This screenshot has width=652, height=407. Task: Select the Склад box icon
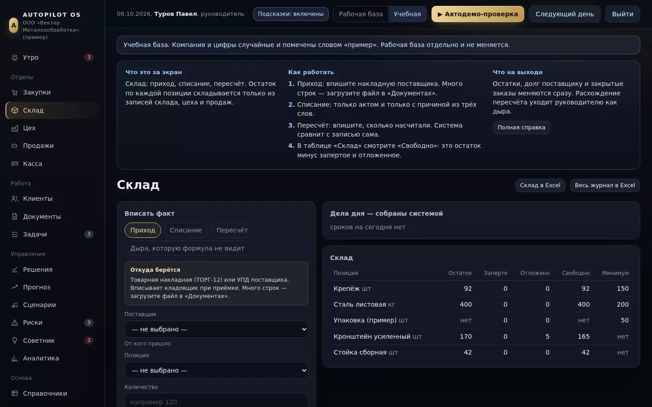tap(14, 110)
